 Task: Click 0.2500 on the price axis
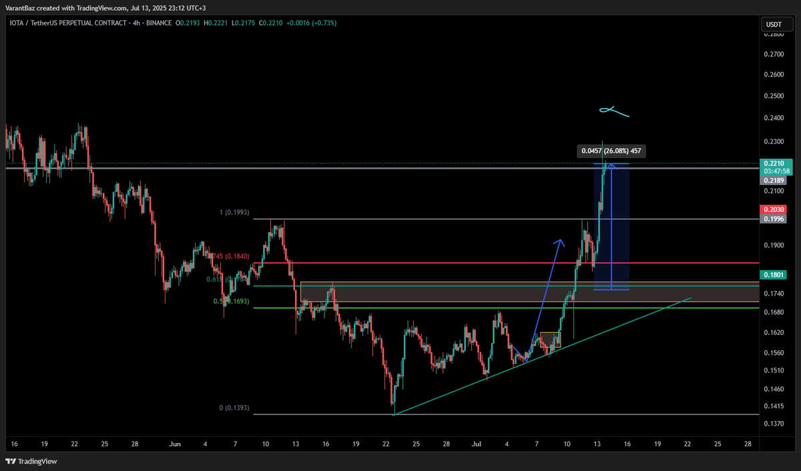(774, 96)
